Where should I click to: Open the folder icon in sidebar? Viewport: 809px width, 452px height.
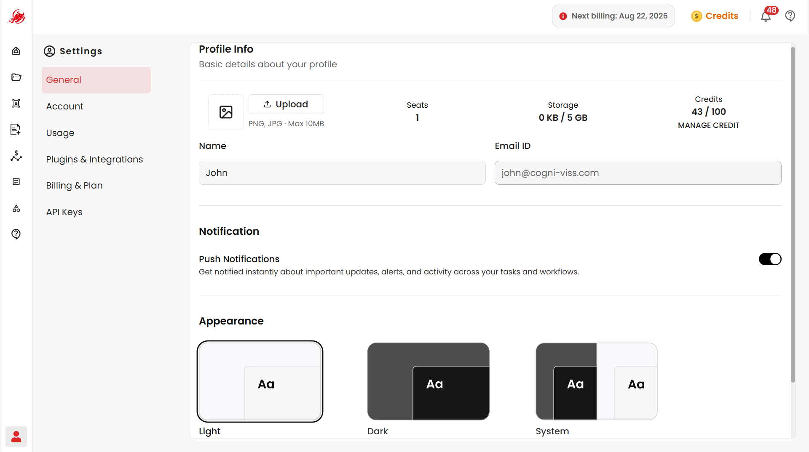click(x=16, y=77)
